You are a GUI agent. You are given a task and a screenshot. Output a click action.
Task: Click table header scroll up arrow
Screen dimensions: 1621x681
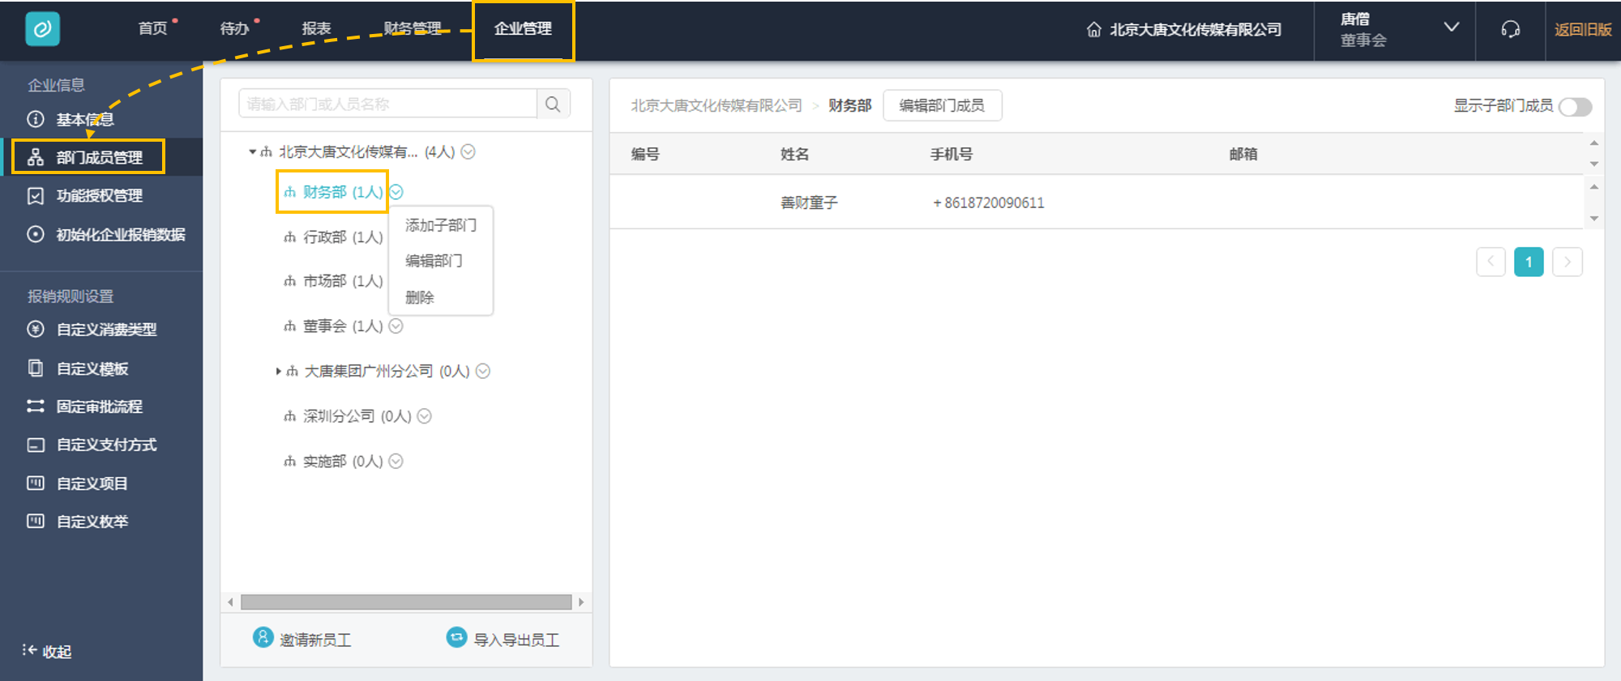(1593, 143)
